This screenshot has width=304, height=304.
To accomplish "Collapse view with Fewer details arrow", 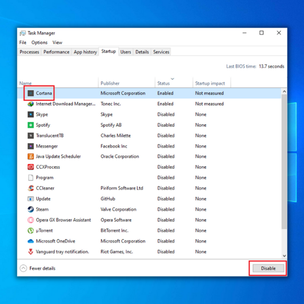I will [23, 268].
